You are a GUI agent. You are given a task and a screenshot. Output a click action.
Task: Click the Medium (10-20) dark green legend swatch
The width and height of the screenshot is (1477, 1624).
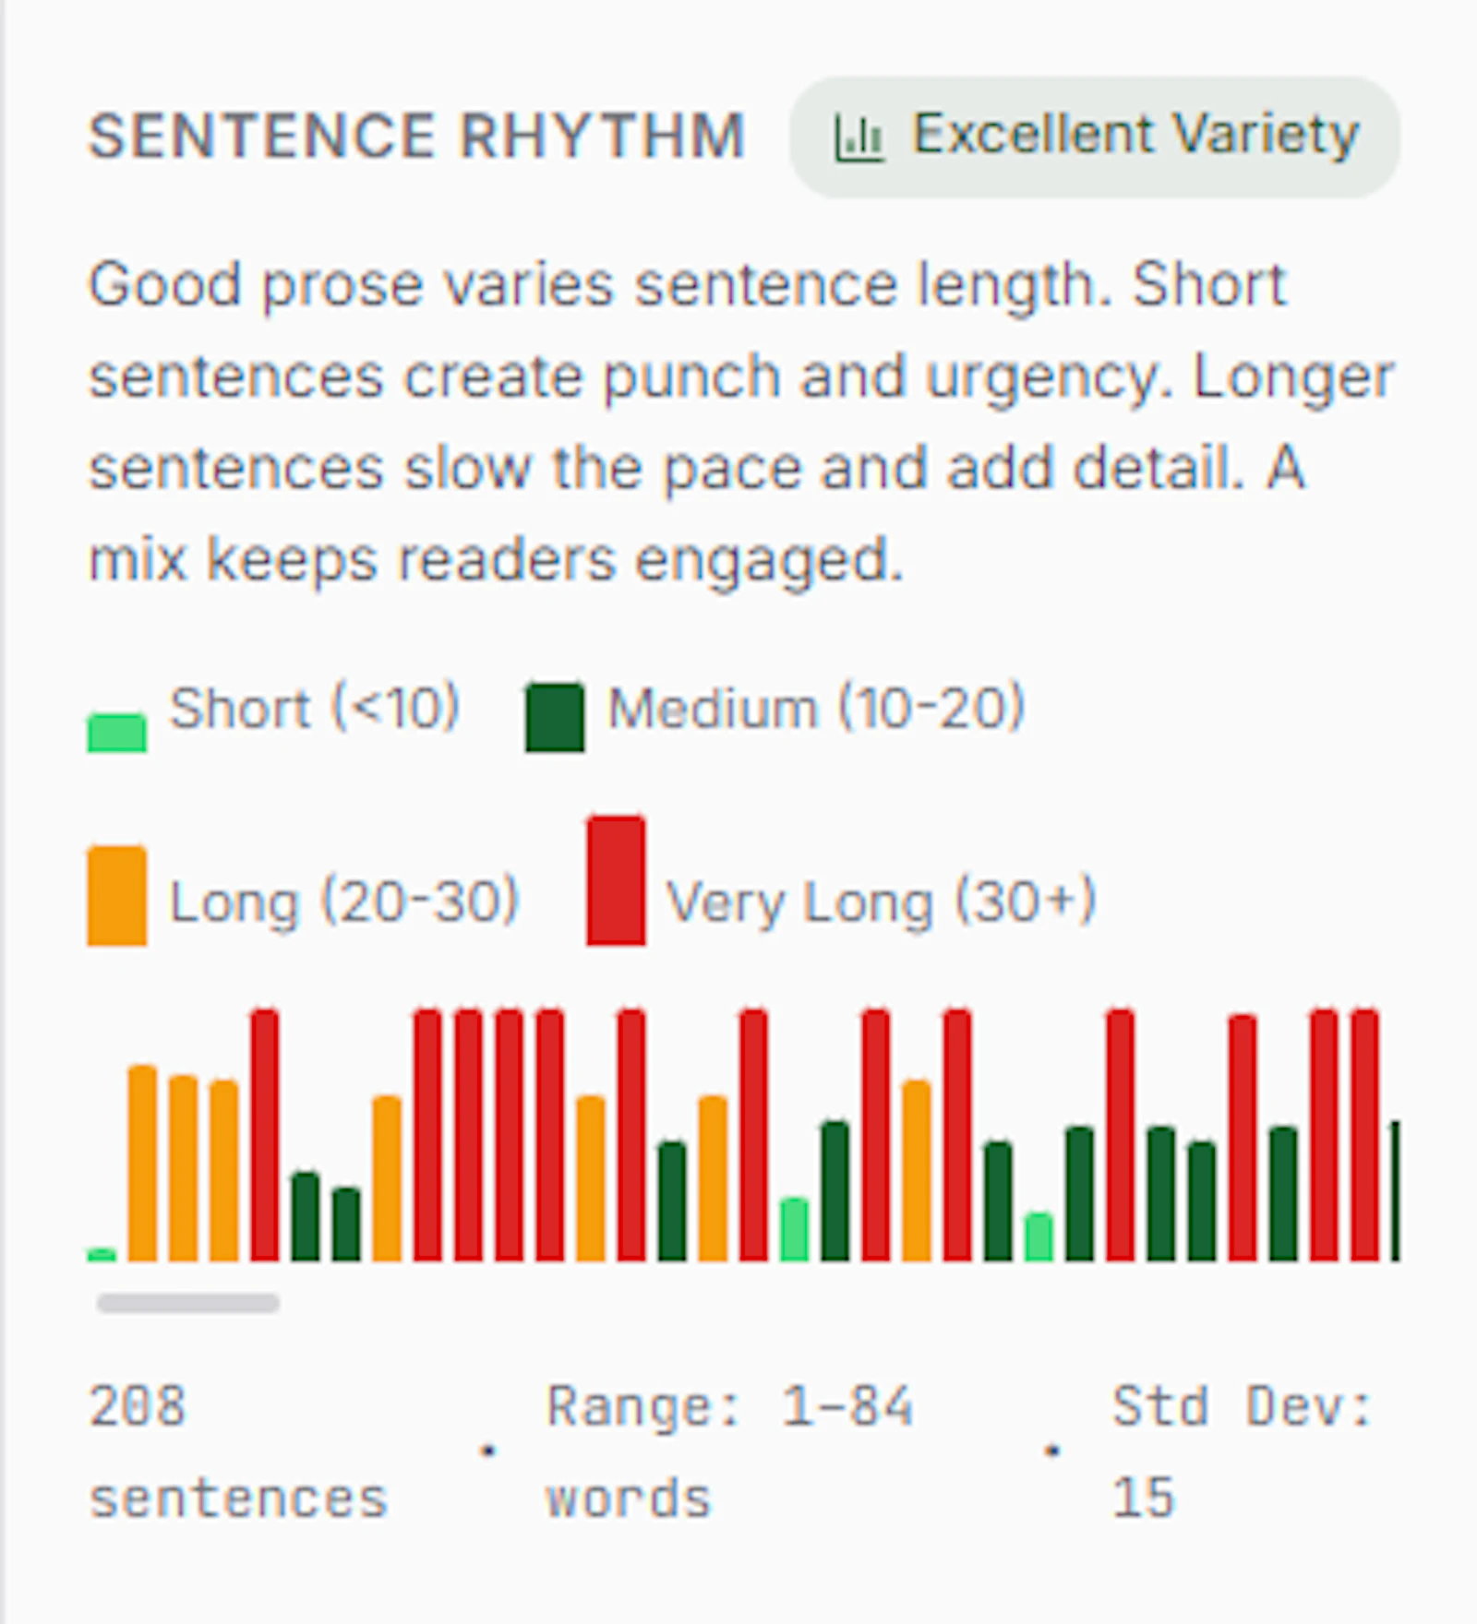[555, 717]
